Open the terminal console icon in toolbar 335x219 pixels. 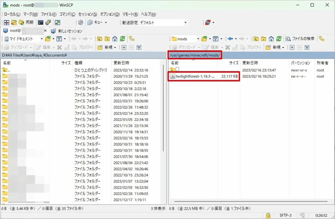(x=41, y=23)
